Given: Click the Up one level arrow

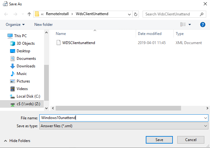Looking at the screenshot, I should (29, 14).
